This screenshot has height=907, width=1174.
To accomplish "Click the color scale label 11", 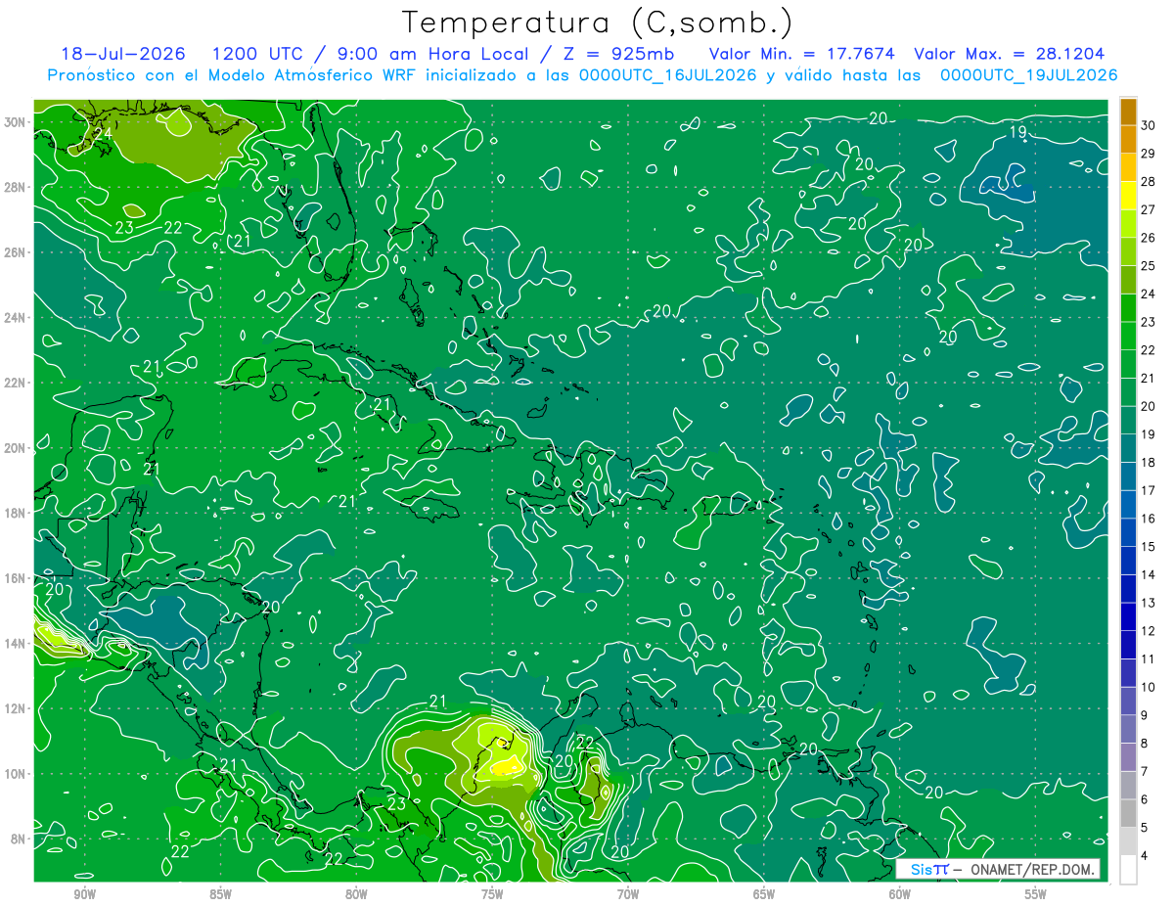I will pos(1149,658).
